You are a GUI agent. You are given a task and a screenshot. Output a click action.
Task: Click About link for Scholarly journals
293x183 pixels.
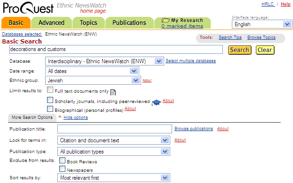(x=168, y=101)
